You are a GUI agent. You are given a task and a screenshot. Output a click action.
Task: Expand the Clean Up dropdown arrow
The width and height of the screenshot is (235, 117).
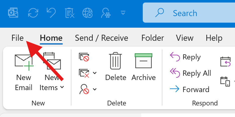click(95, 73)
